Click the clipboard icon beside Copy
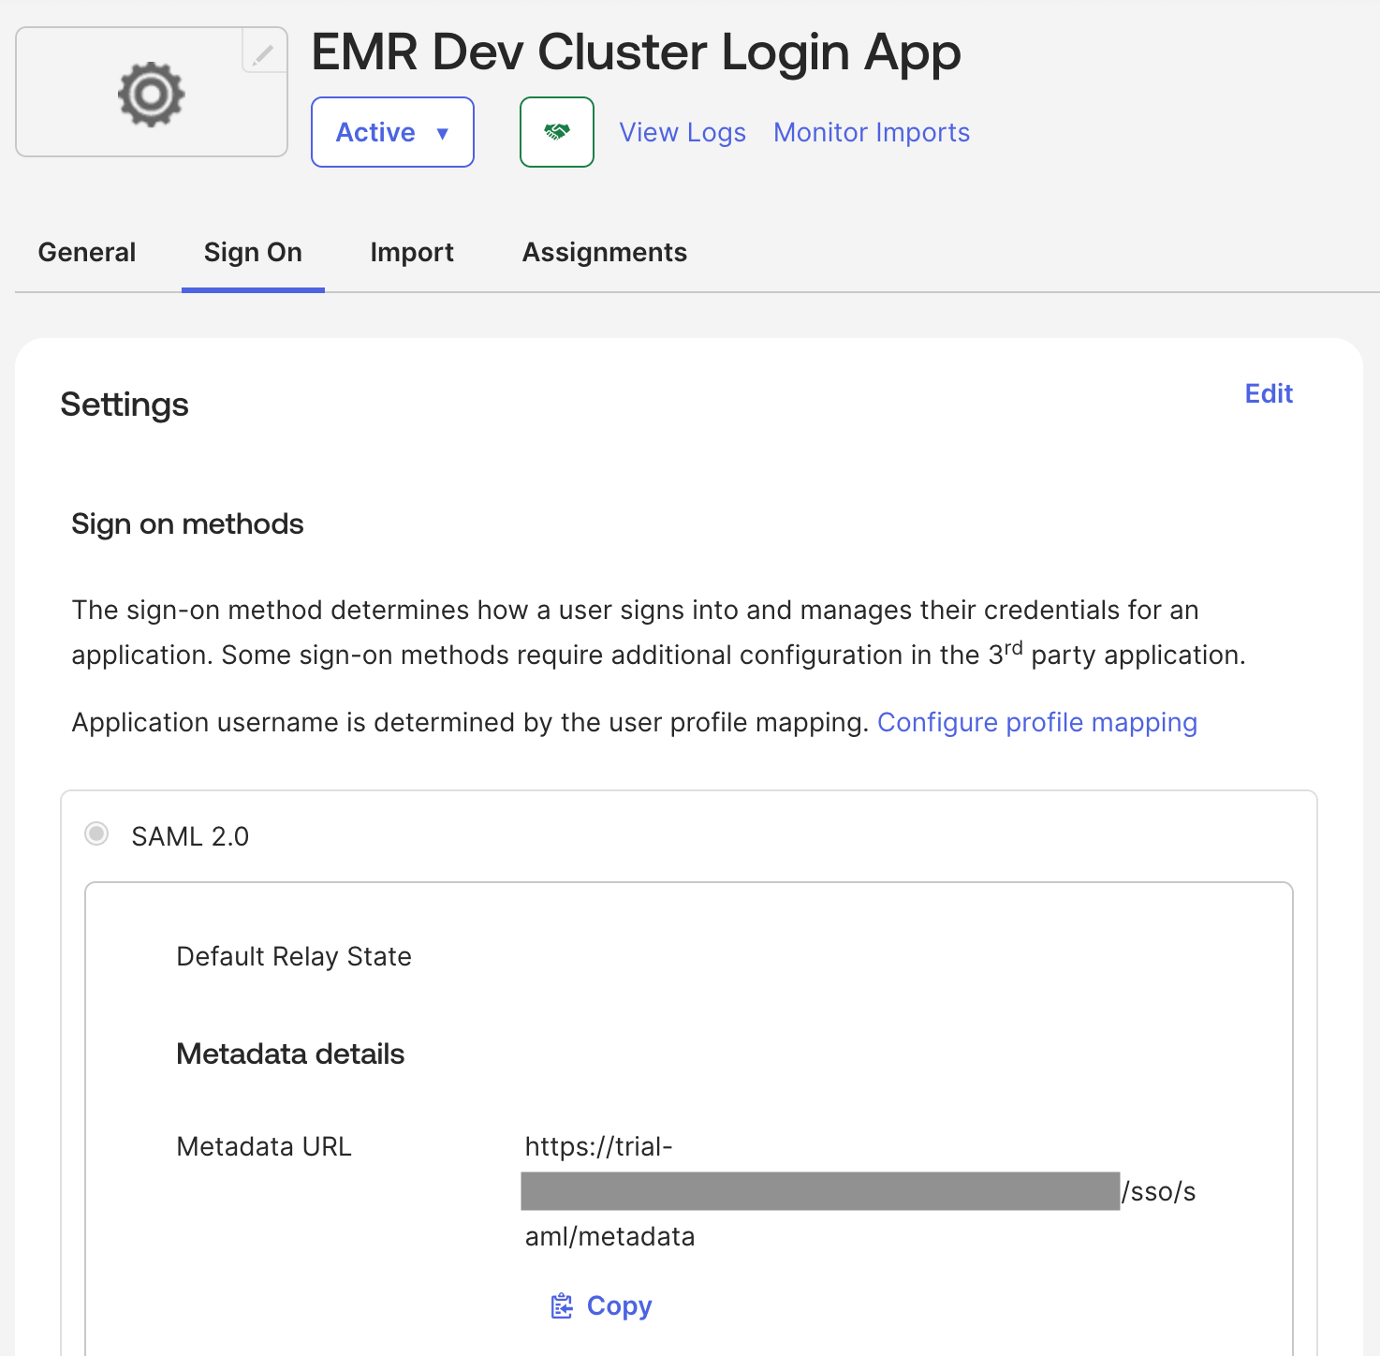This screenshot has width=1380, height=1356. click(562, 1305)
